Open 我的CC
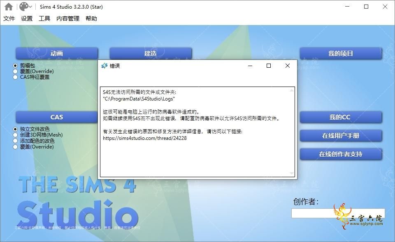 point(341,117)
